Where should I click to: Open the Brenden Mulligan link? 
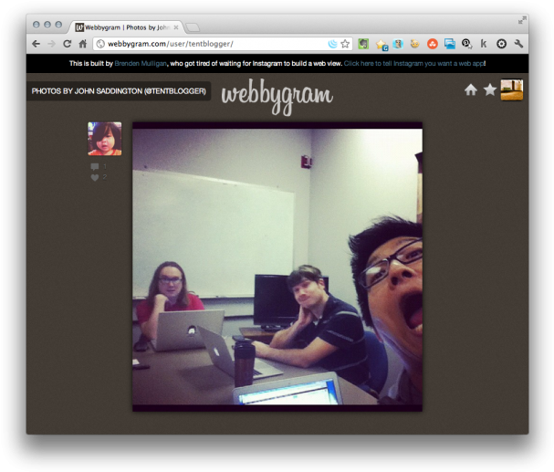click(141, 64)
